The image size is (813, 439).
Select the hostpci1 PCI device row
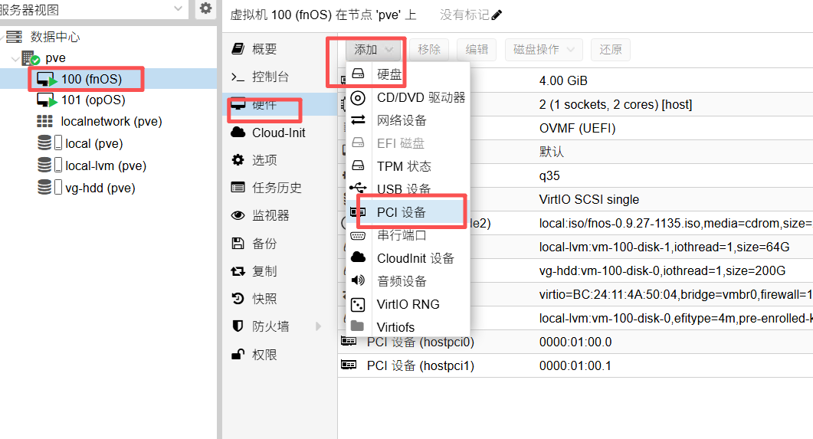(x=420, y=366)
